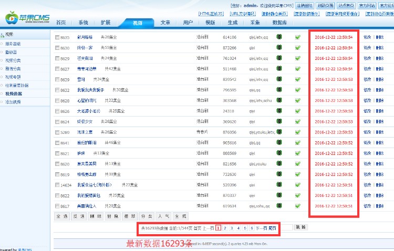Open the [HTML互转JS] link
This screenshot has width=394, height=251.
pos(211,14)
